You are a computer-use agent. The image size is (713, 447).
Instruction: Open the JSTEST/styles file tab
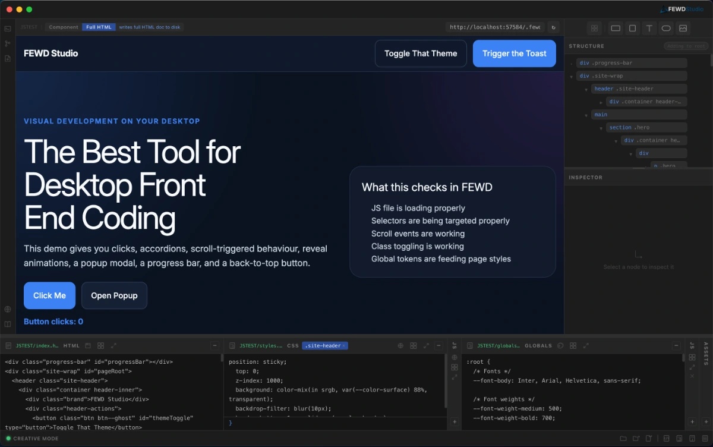pyautogui.click(x=261, y=345)
